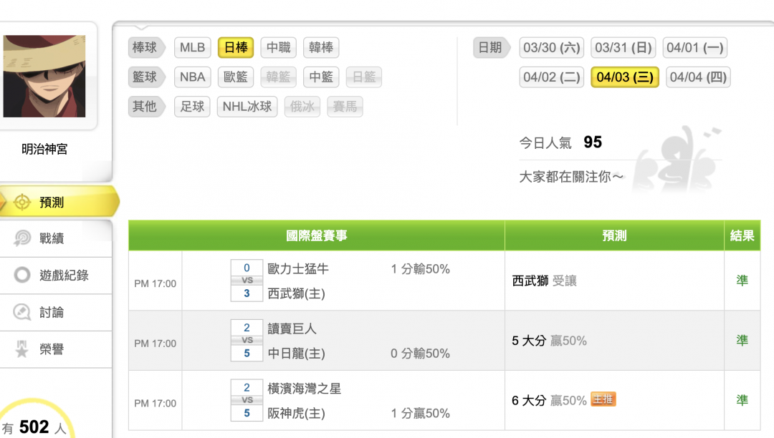Click the 橫濱海灣之星 team name
This screenshot has width=774, height=438.
[304, 388]
